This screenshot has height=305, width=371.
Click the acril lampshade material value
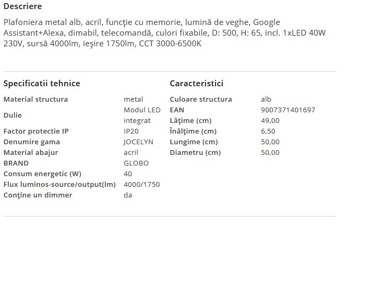point(131,152)
